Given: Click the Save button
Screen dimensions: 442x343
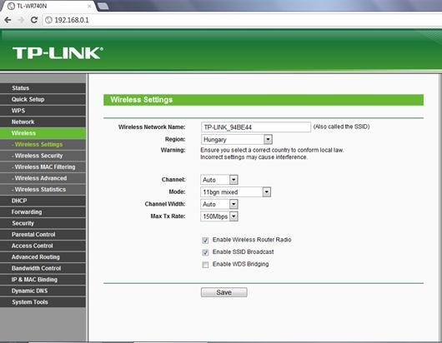Looking at the screenshot, I should click(224, 292).
